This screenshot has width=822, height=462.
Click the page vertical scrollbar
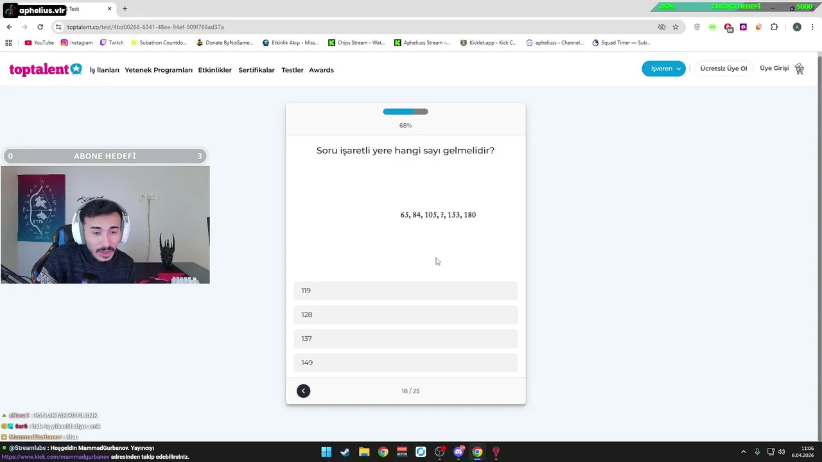[x=819, y=247]
